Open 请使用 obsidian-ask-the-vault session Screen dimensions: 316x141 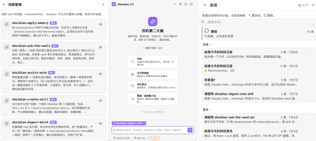[x=259, y=119]
